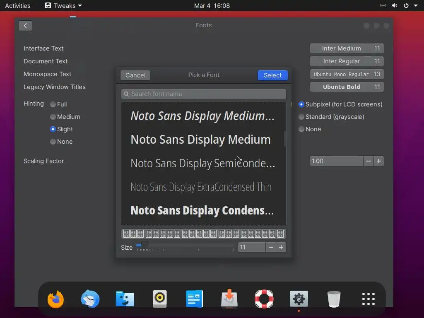Screen dimensions: 424x318
Task: Open Document Text font chooser Inter Regular
Action: (347, 61)
